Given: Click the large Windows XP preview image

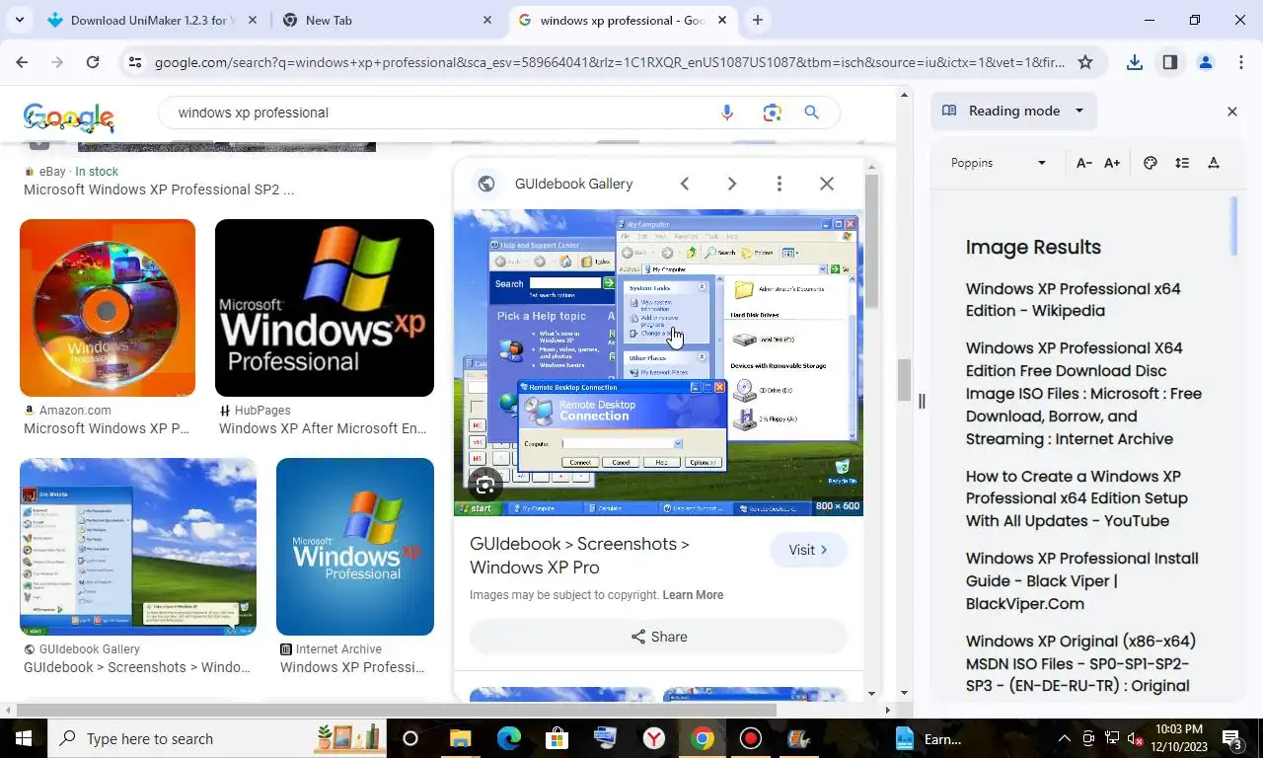Looking at the screenshot, I should point(658,362).
